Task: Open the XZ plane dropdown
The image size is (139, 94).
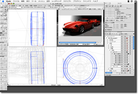Action: tap(47, 7)
